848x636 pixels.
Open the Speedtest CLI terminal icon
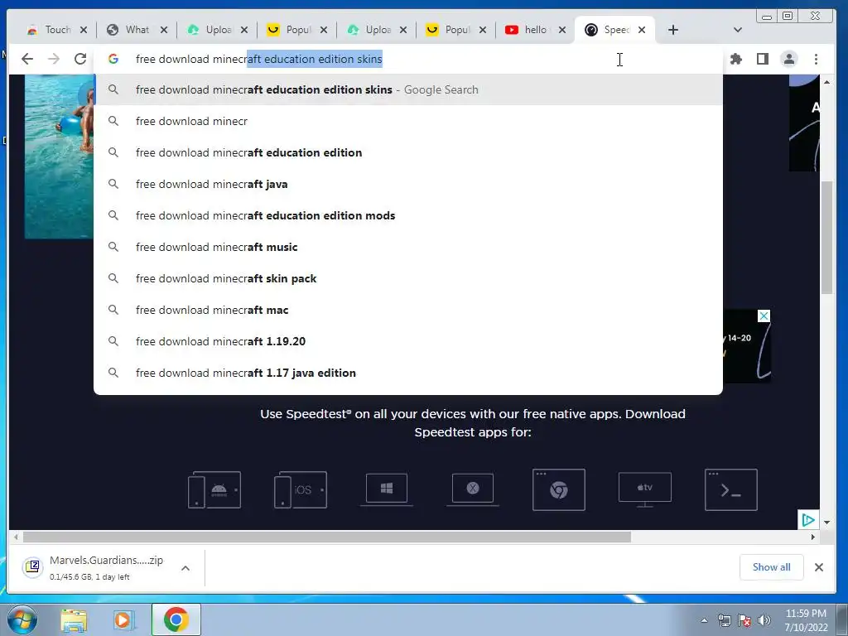click(730, 489)
